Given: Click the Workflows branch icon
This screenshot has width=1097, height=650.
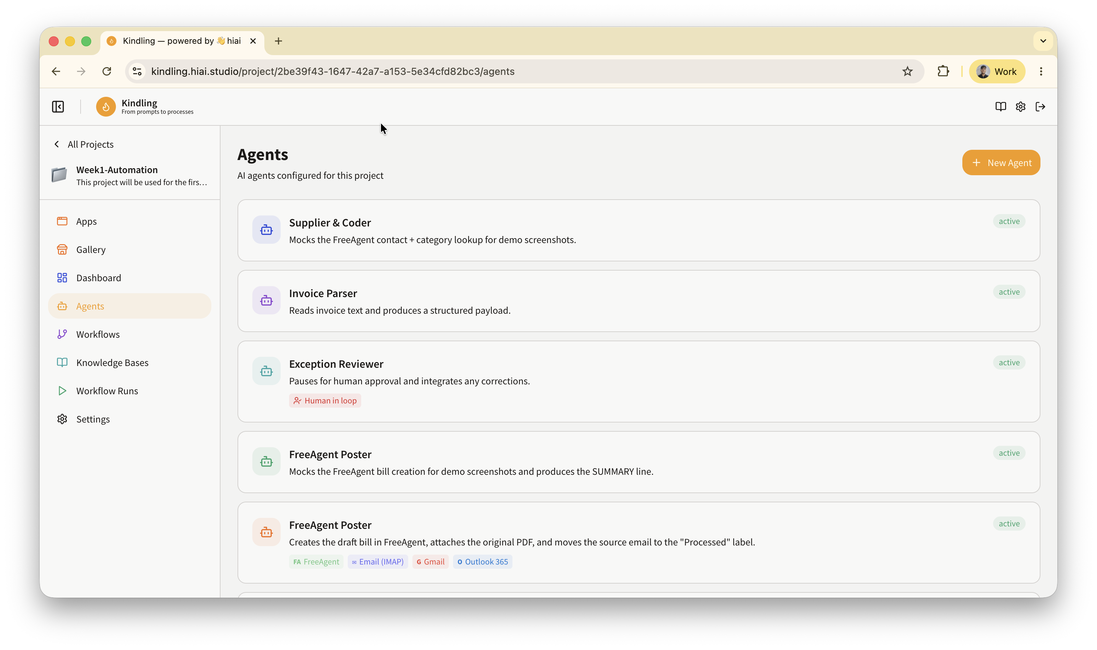Looking at the screenshot, I should point(62,334).
